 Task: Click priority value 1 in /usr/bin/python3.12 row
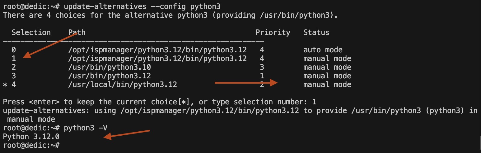262,76
